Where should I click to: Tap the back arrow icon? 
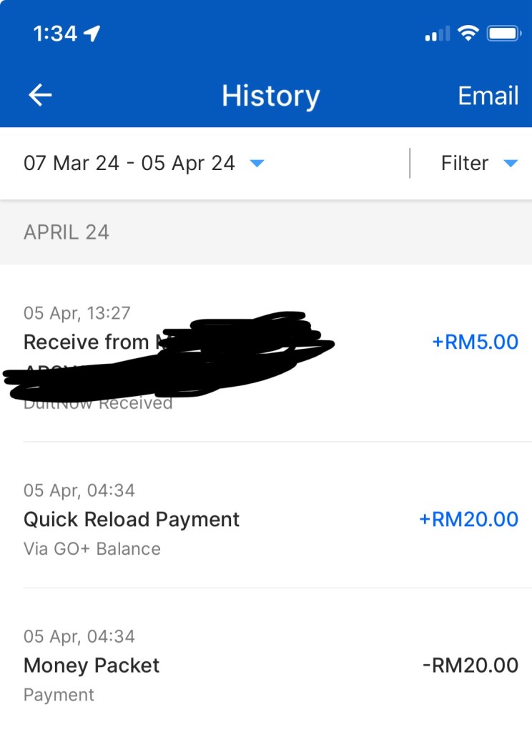(x=40, y=95)
